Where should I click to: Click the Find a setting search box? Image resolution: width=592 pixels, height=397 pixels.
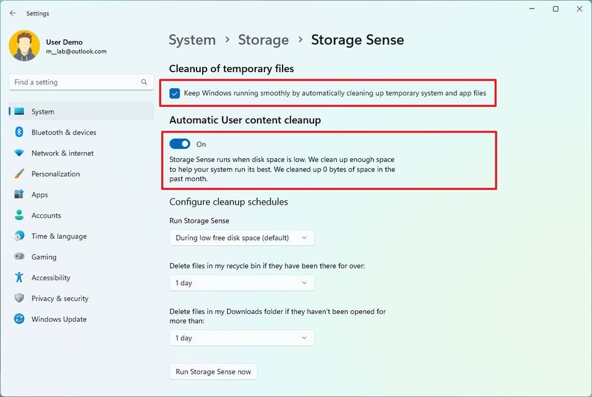point(81,82)
